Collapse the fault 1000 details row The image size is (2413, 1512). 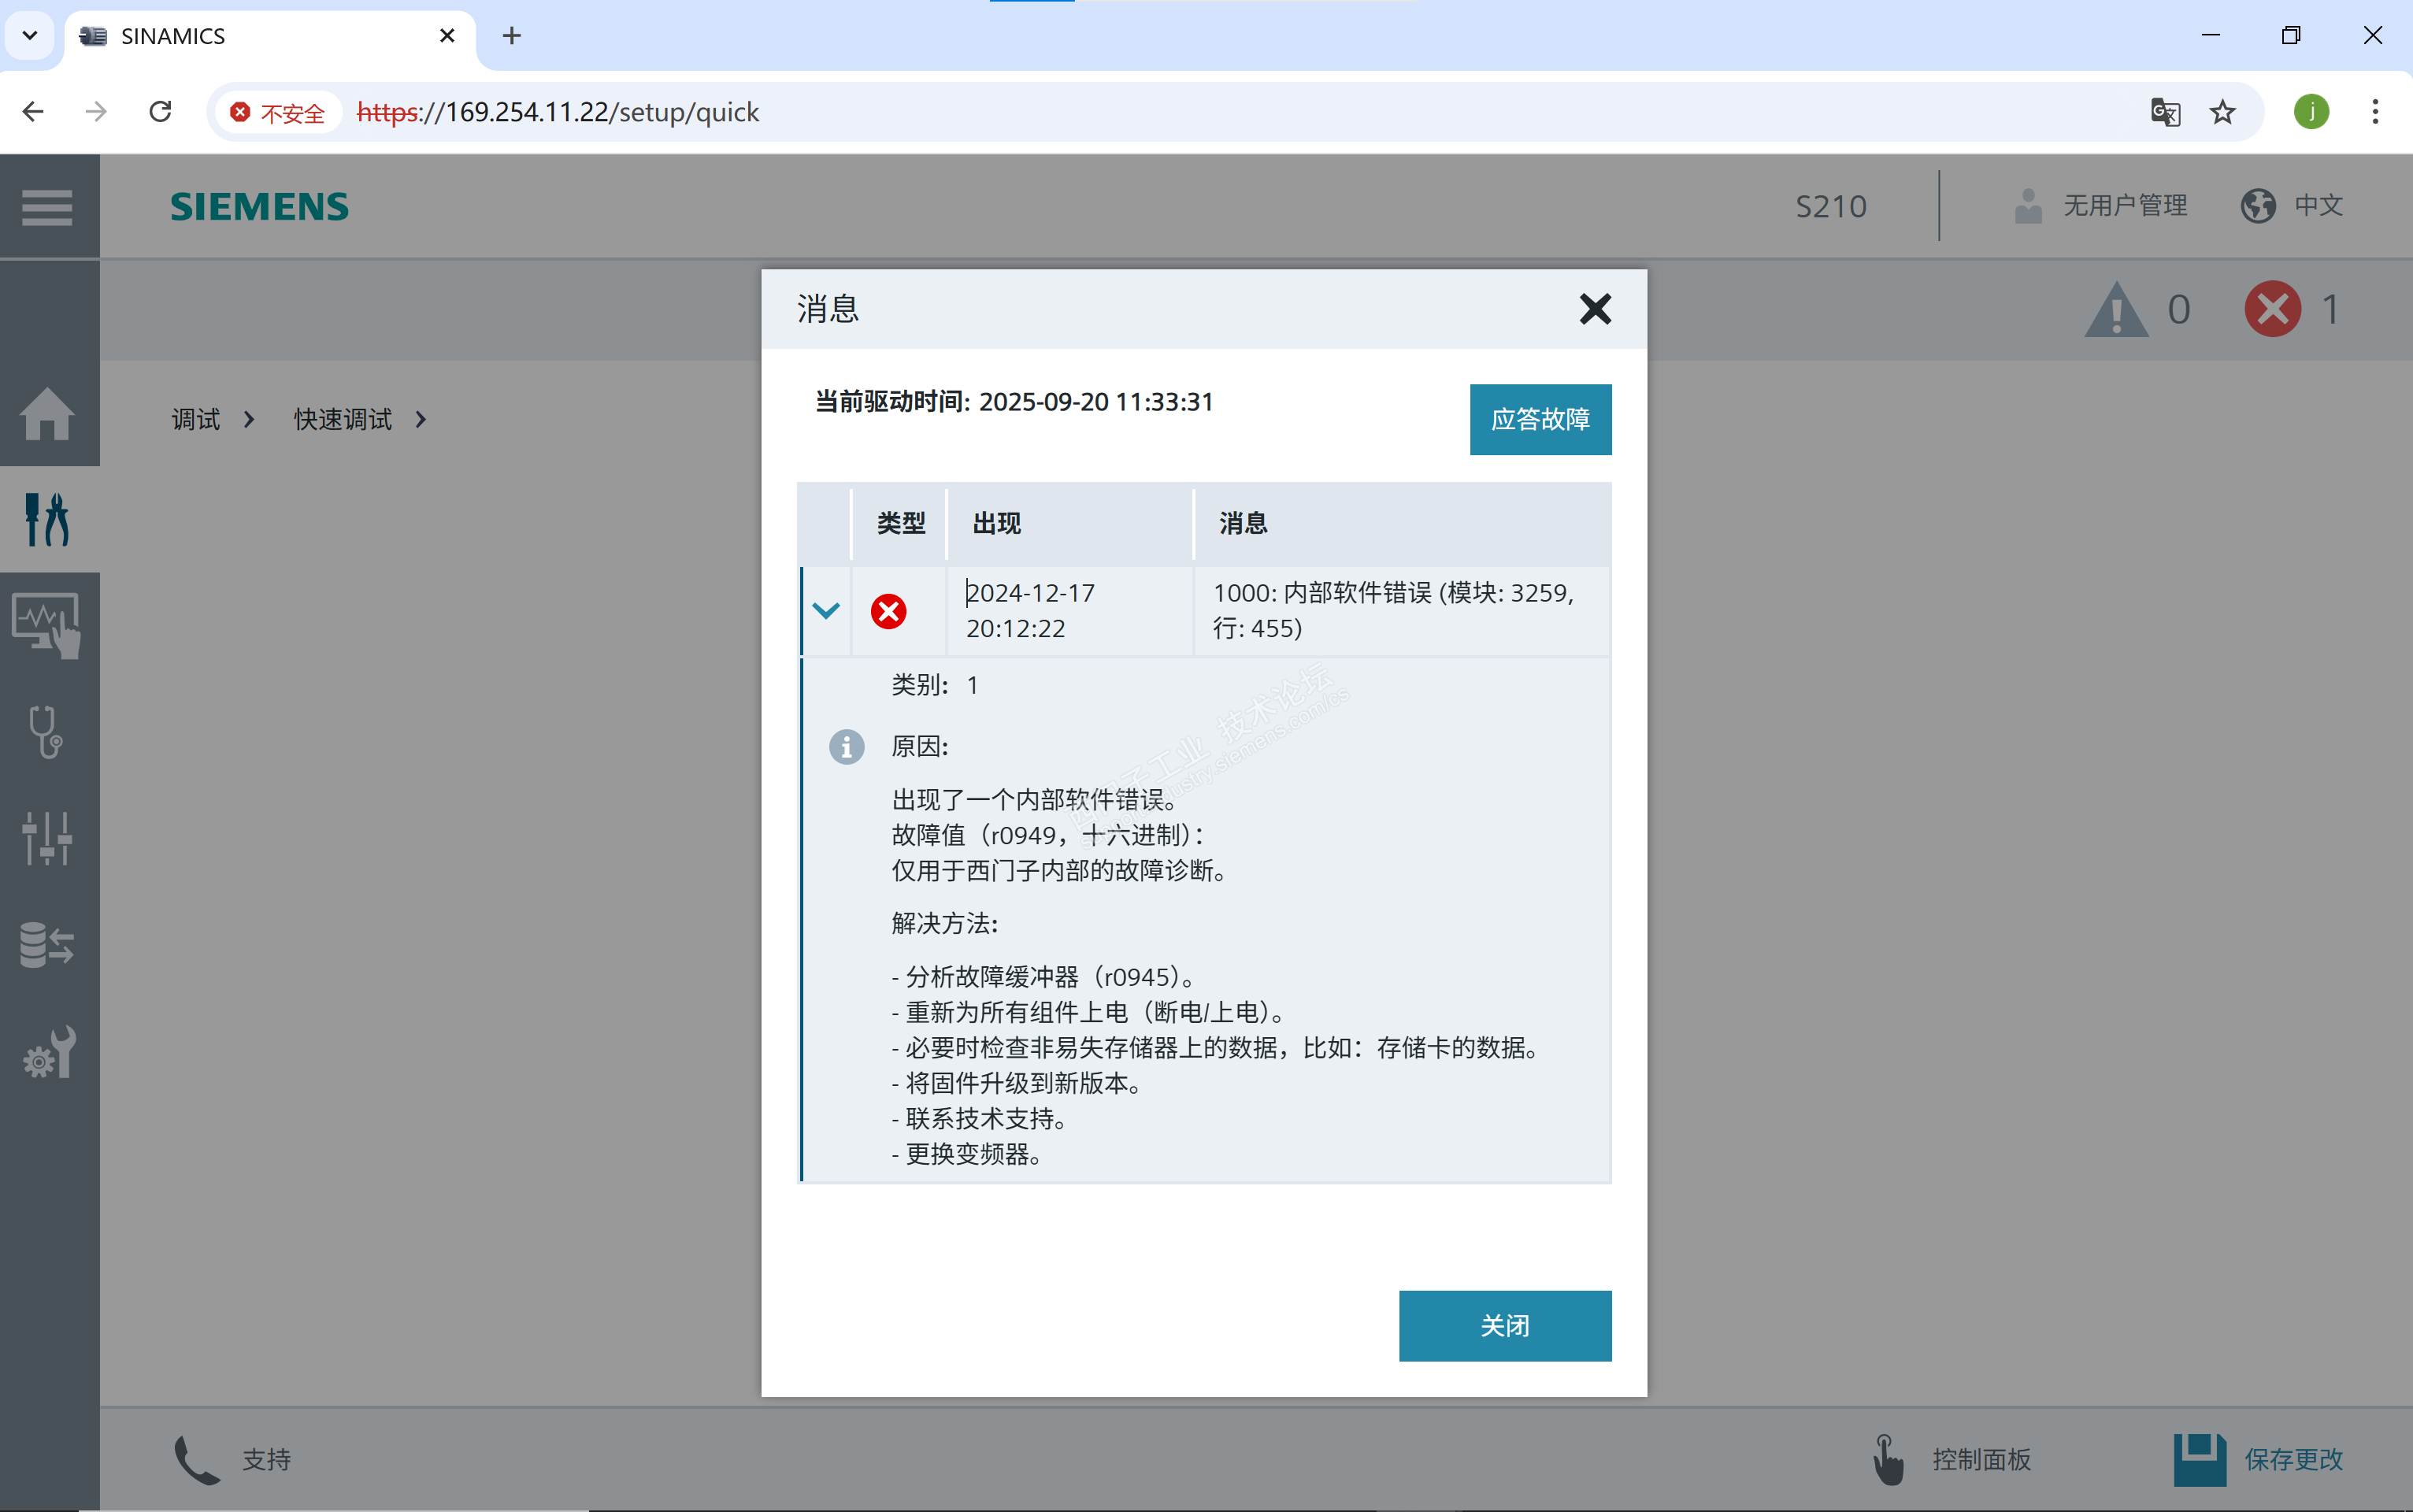[x=826, y=610]
